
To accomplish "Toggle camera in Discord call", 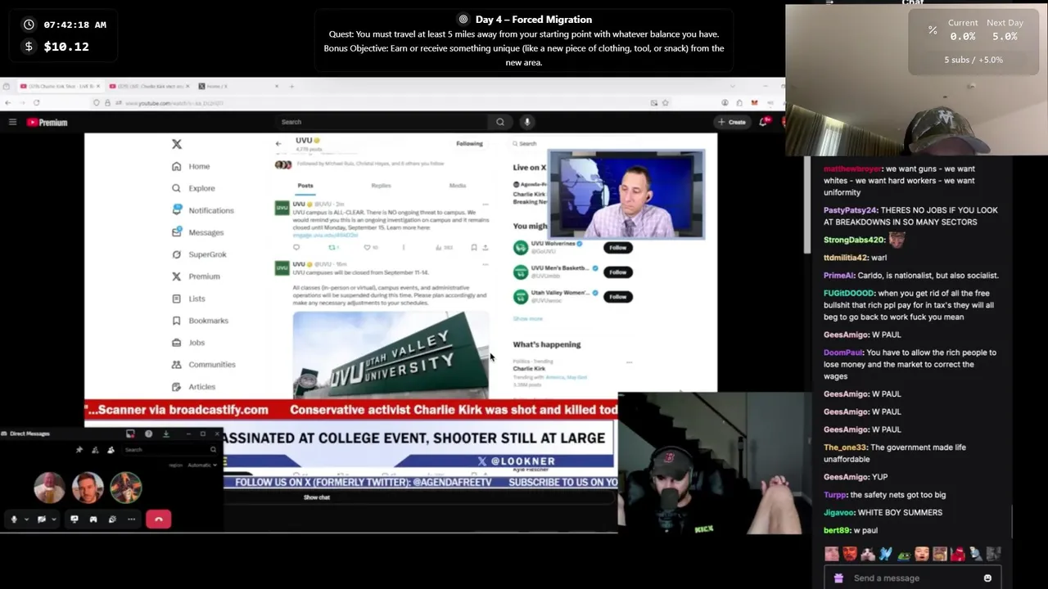I will point(42,519).
